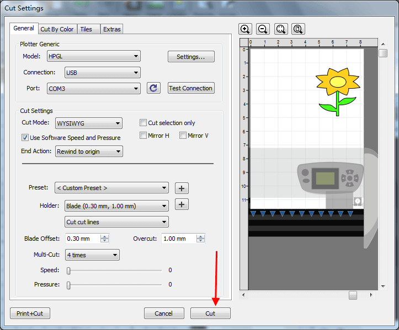
Task: Click the Overcut value field
Action: coord(179,239)
